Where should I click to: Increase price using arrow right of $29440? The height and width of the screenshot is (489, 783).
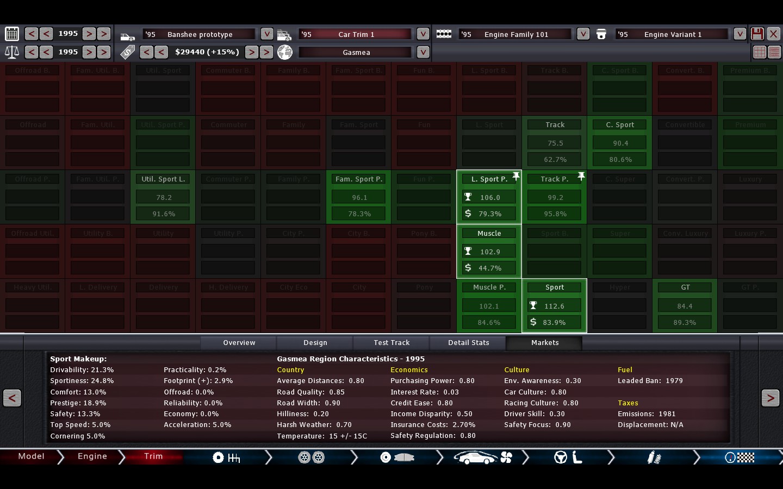coord(251,52)
